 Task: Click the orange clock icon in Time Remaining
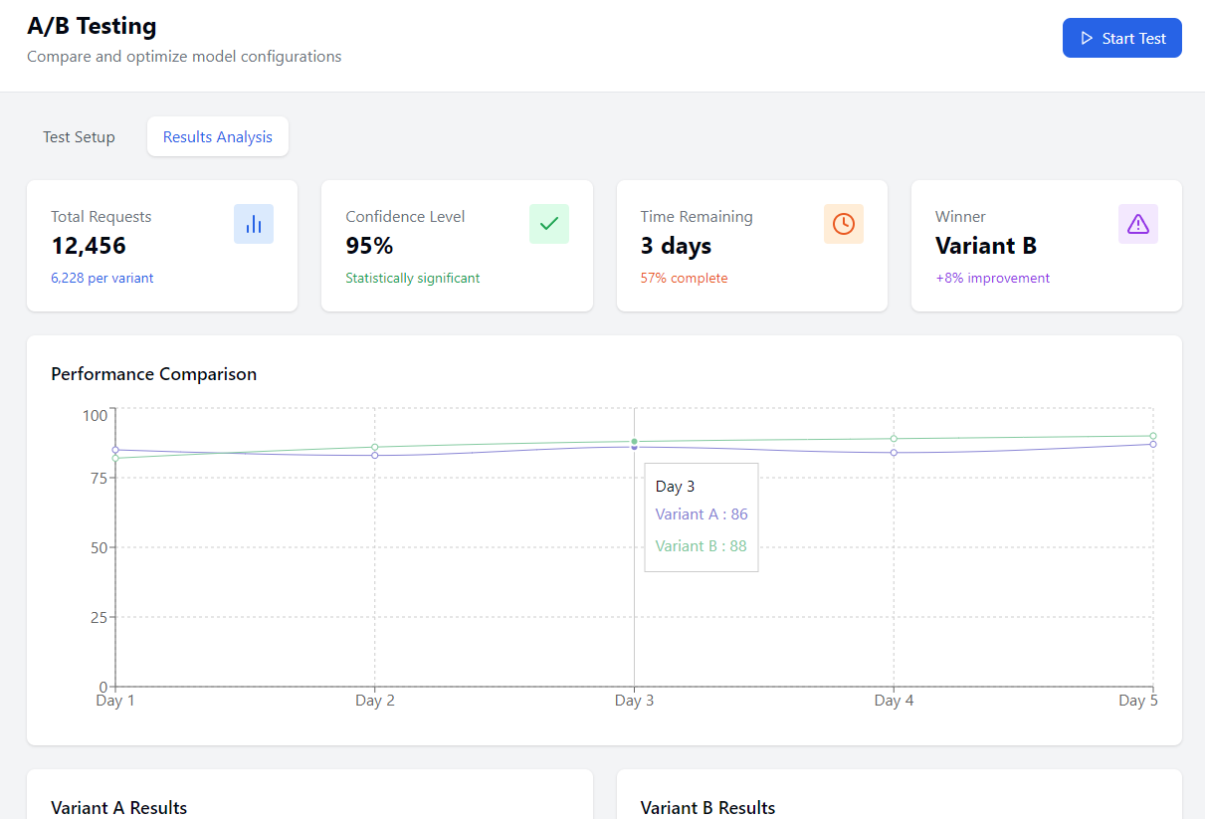tap(843, 224)
